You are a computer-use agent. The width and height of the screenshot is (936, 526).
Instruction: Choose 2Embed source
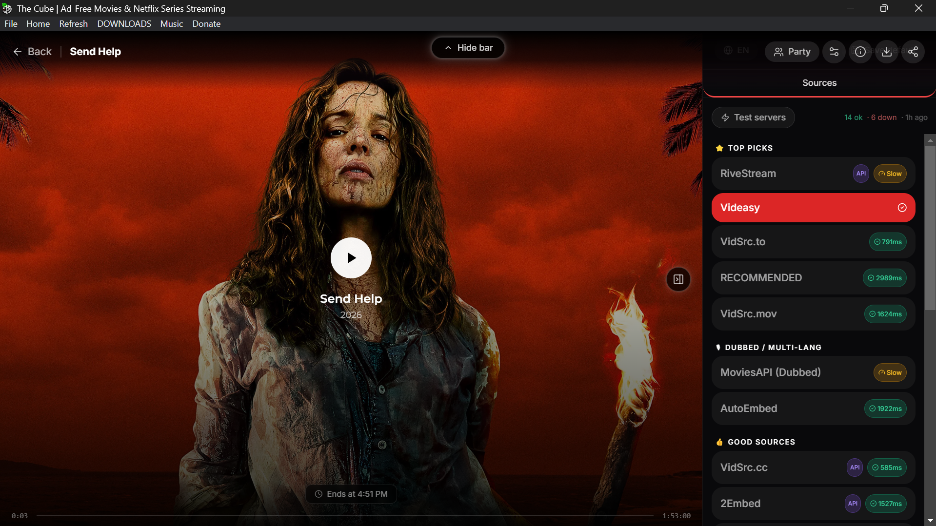click(x=813, y=504)
